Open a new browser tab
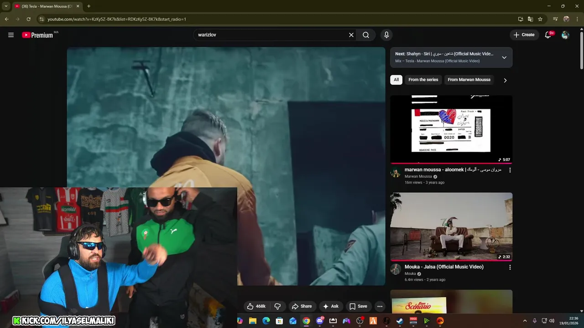Screen dimensions: 584x328 coord(89,6)
